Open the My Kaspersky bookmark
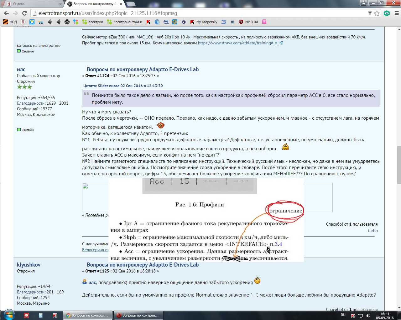 click(x=204, y=22)
